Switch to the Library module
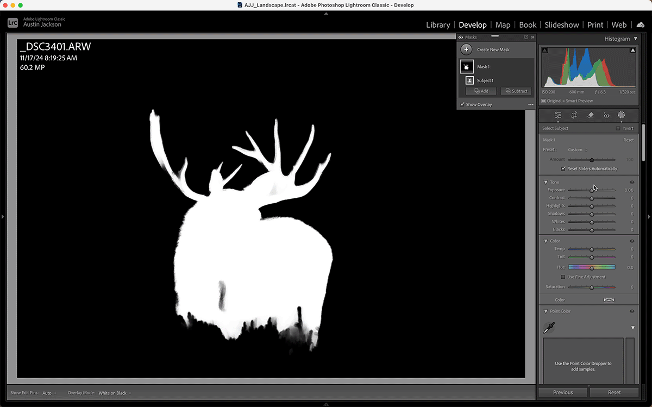 point(438,25)
